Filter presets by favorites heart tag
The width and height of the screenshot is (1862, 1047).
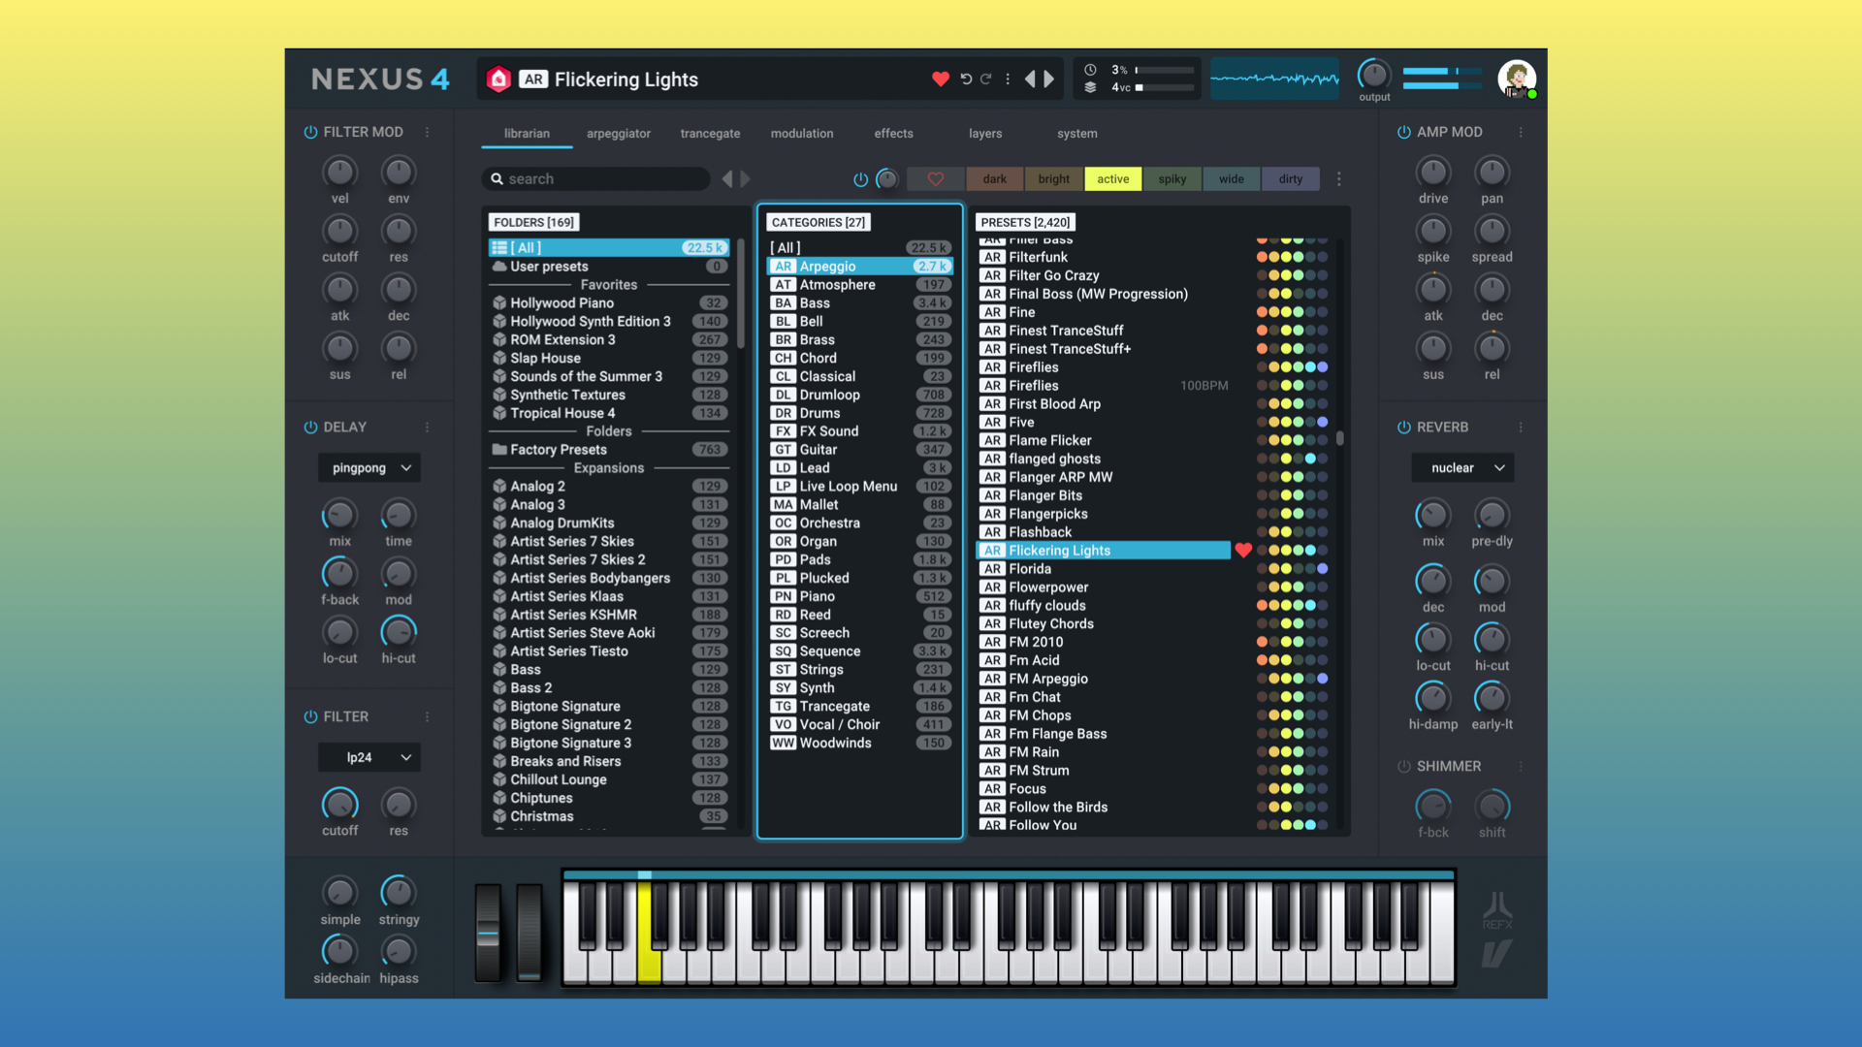936,179
